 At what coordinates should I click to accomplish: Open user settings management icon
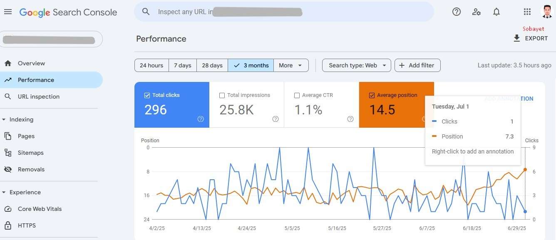[477, 12]
